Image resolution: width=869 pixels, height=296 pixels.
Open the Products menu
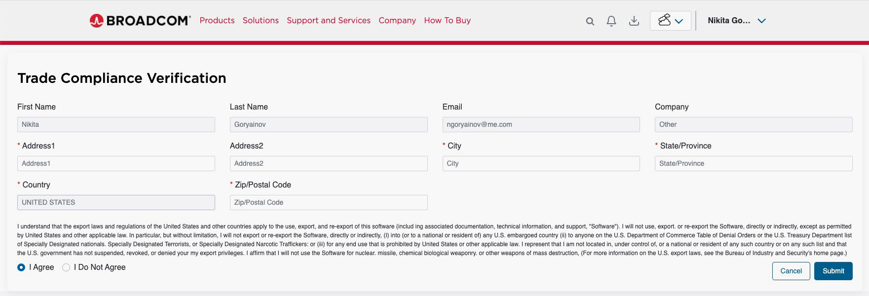click(x=217, y=21)
